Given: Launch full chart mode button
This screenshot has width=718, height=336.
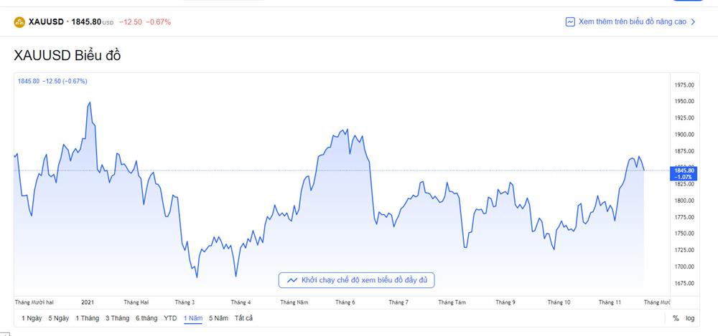Looking at the screenshot, I should [356, 280].
